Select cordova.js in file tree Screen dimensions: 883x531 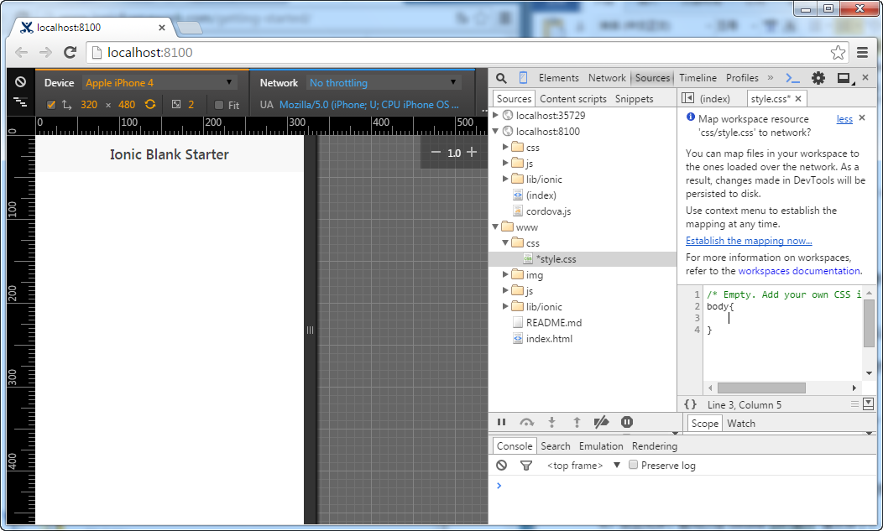(x=548, y=211)
